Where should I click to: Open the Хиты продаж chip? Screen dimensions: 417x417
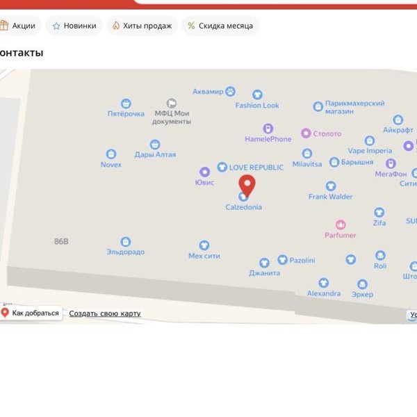coord(142,26)
